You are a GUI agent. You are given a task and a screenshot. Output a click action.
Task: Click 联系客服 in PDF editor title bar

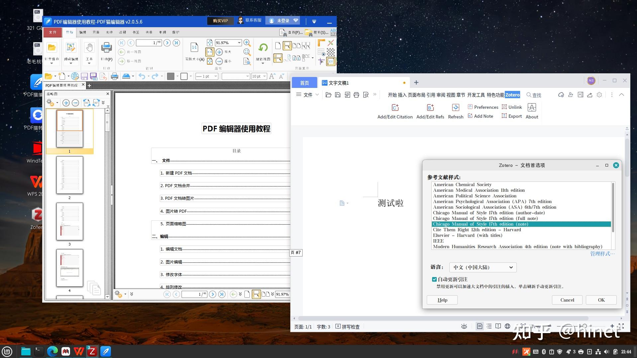[250, 21]
